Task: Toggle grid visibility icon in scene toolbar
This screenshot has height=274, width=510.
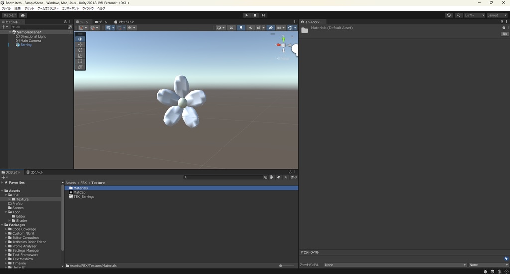Action: pyautogui.click(x=108, y=28)
